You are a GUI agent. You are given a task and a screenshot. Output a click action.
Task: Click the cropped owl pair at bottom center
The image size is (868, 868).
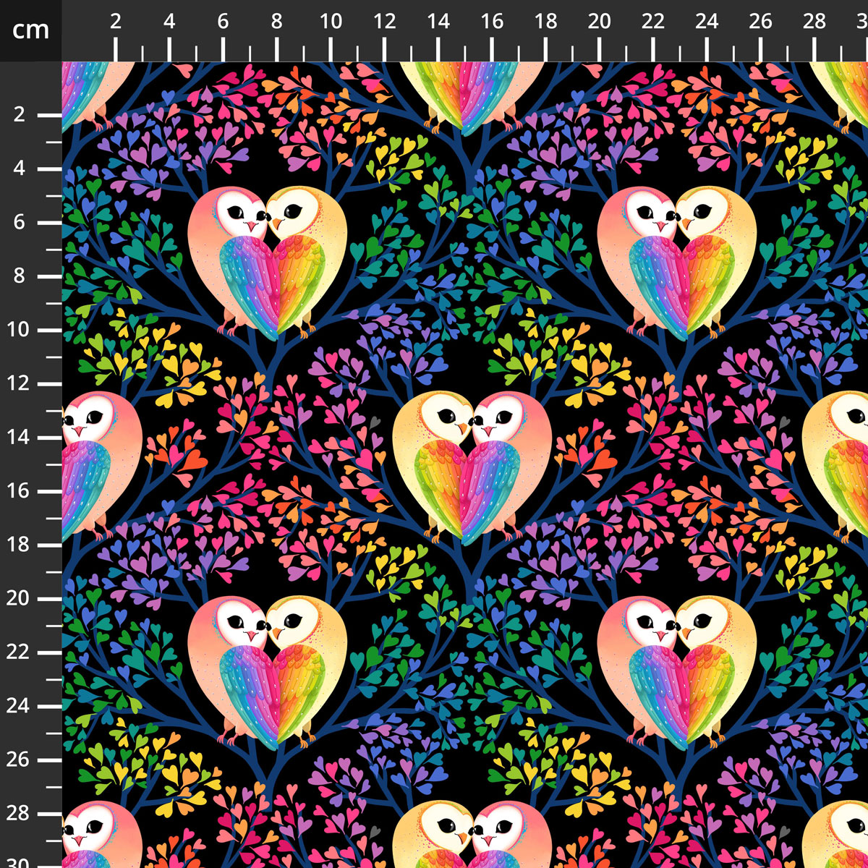472,832
